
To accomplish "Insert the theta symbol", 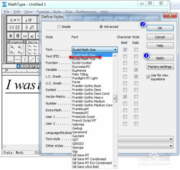I will (18, 36).
